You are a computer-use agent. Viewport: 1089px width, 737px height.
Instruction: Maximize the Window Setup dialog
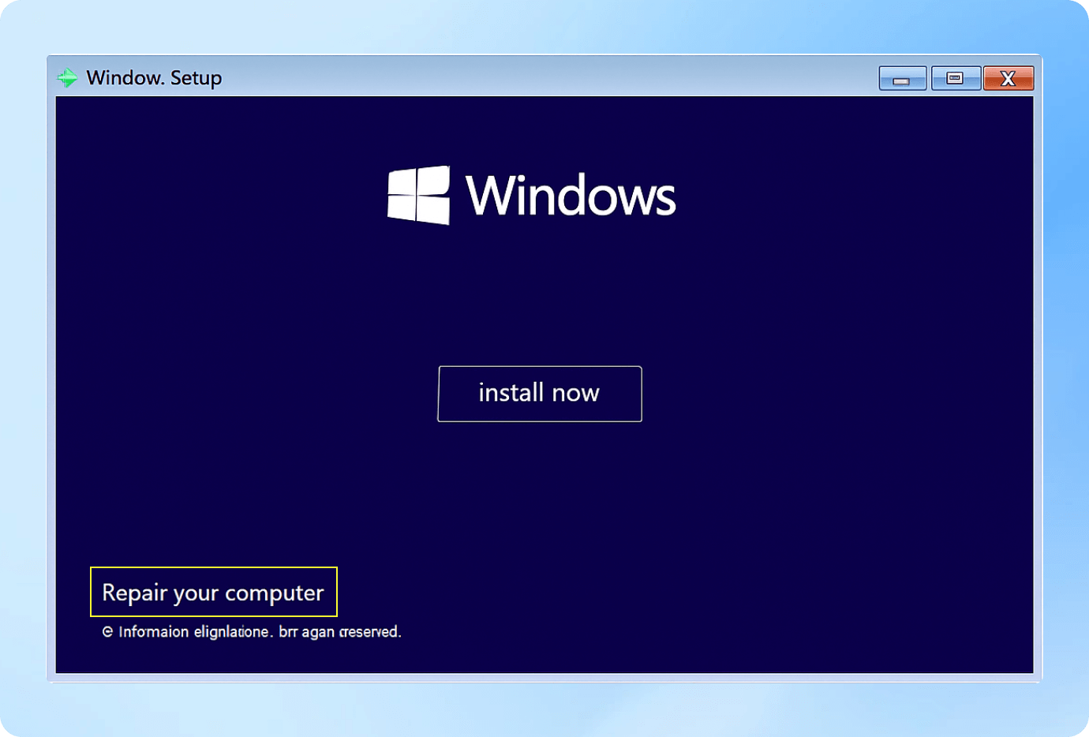(x=956, y=78)
